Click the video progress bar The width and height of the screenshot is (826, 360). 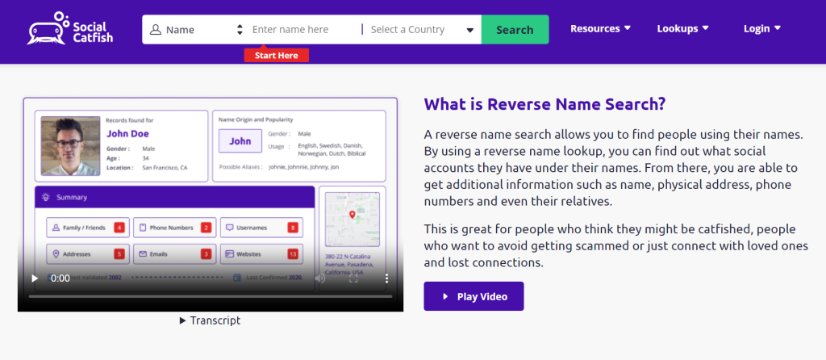[x=211, y=297]
